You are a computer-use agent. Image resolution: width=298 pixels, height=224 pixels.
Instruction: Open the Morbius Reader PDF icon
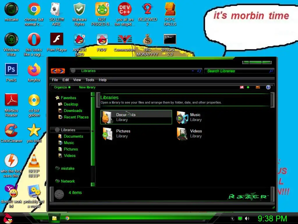[11, 105]
